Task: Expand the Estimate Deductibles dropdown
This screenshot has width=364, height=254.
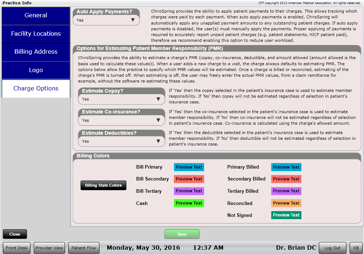Action: [x=122, y=141]
